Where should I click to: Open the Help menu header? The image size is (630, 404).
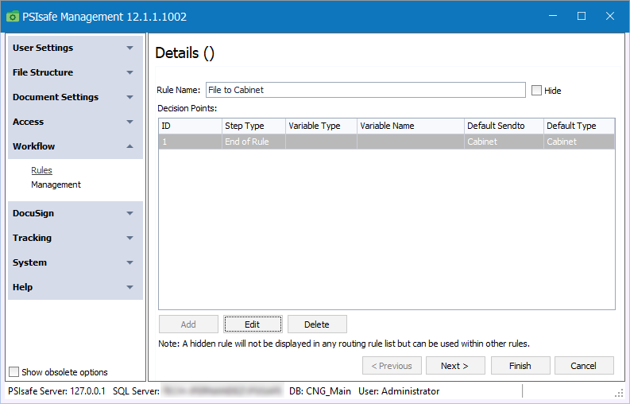pos(75,287)
